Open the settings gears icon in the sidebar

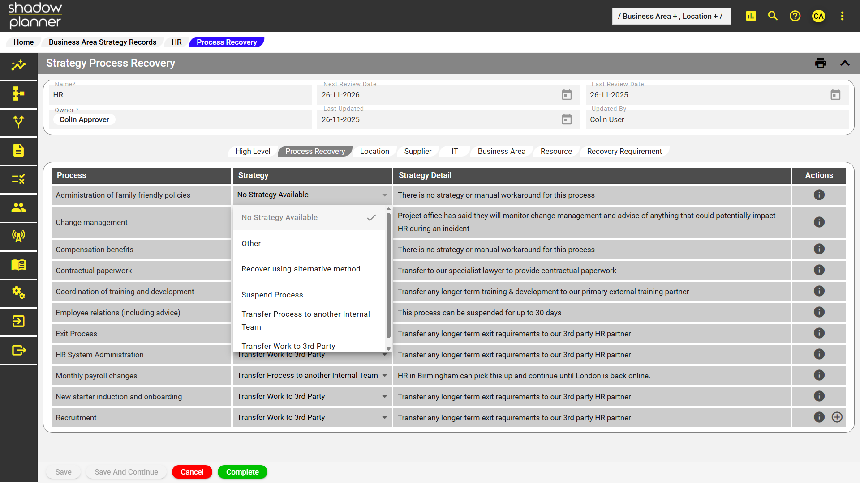[x=18, y=293]
